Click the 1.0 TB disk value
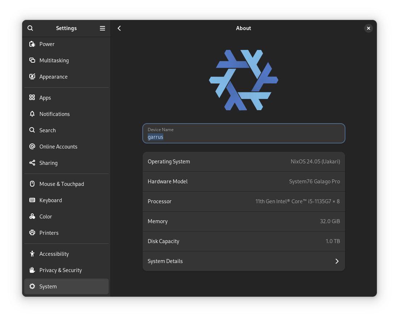The width and height of the screenshot is (399, 321). pyautogui.click(x=333, y=241)
